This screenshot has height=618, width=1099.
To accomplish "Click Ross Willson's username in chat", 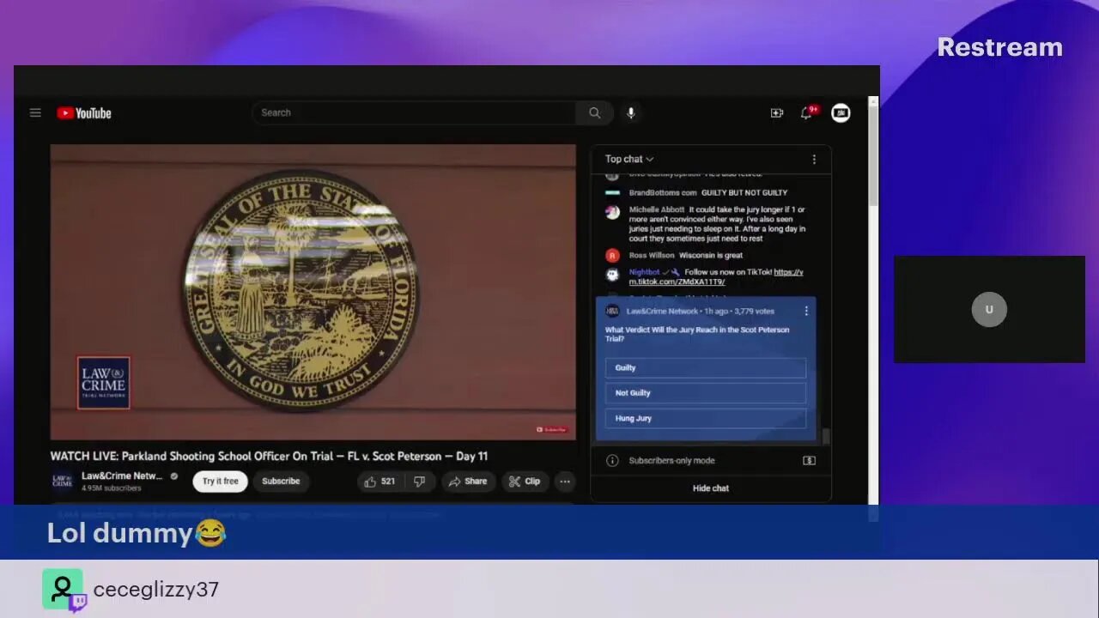I will pos(652,256).
